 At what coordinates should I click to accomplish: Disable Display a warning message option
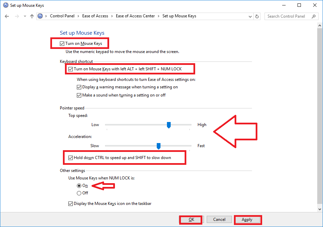[x=79, y=87]
